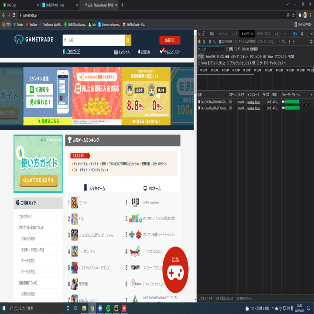Screen dimensions: 314x314
Task: Open the Twitter bookmark
Action: [18, 24]
